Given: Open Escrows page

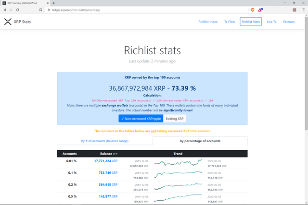Looking at the screenshot, I should (x=289, y=22).
